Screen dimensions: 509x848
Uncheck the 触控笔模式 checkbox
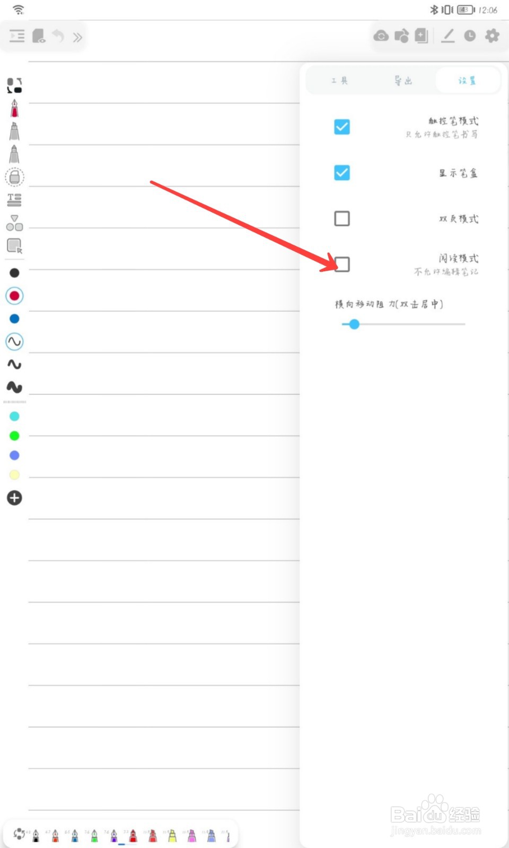pyautogui.click(x=342, y=127)
